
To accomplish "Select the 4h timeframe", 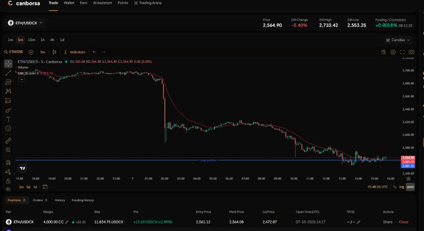I will (52, 40).
